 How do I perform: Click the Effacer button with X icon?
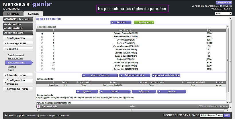(x=172, y=92)
